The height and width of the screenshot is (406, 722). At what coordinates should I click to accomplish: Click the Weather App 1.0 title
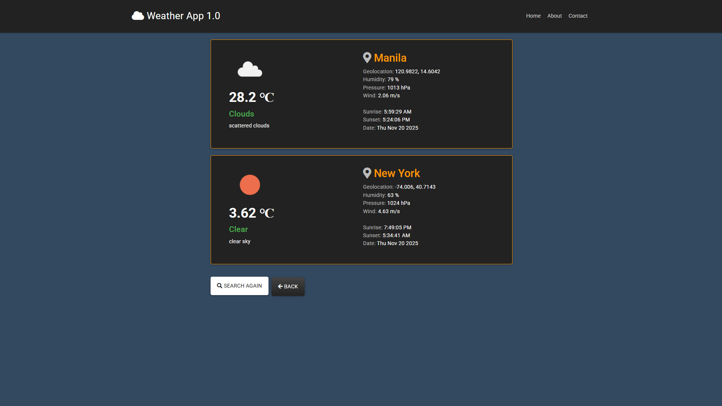coord(183,16)
